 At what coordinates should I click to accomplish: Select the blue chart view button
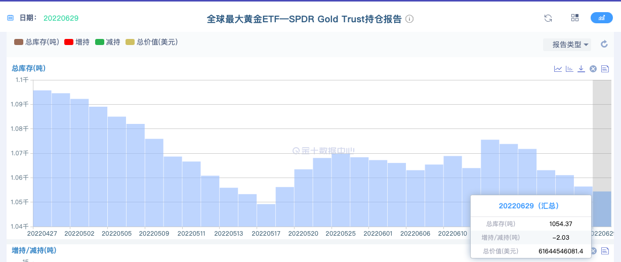pos(602,18)
